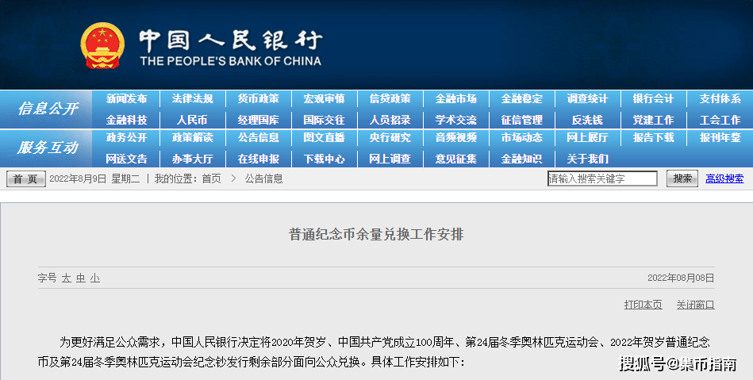Set font size to 小 (small)

pos(94,278)
